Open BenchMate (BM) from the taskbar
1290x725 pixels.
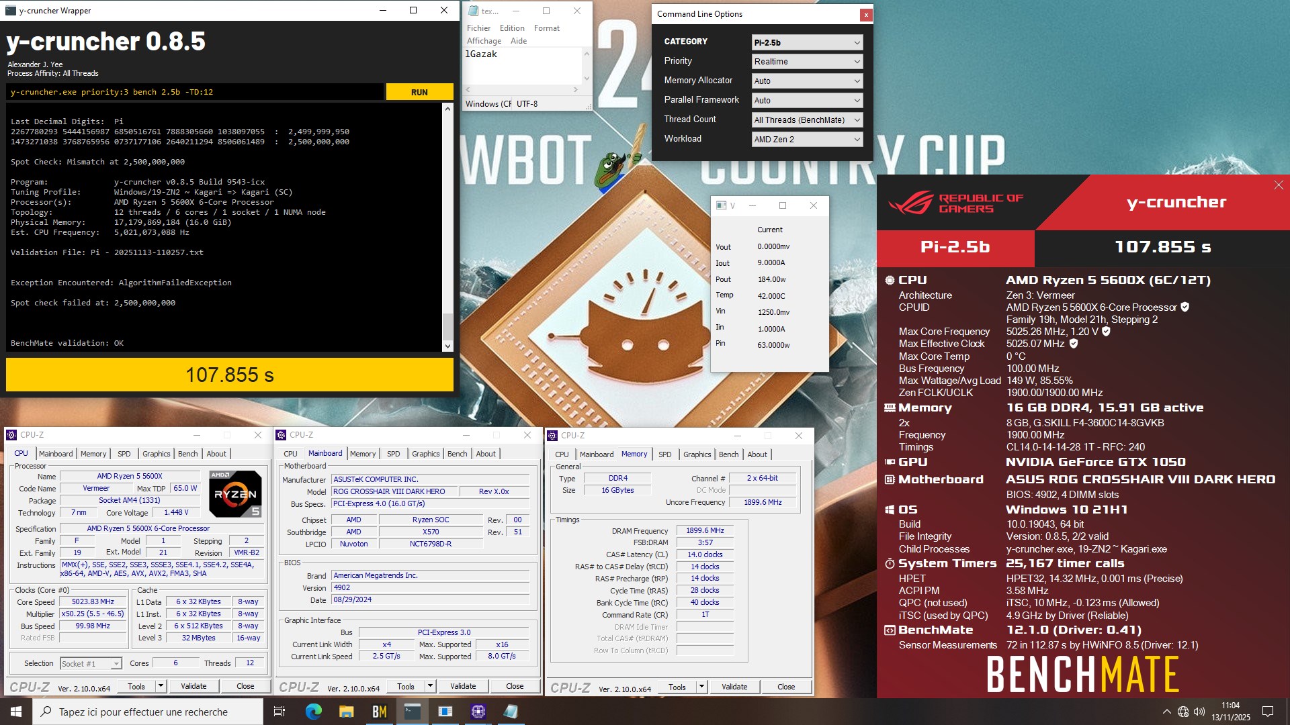(379, 712)
